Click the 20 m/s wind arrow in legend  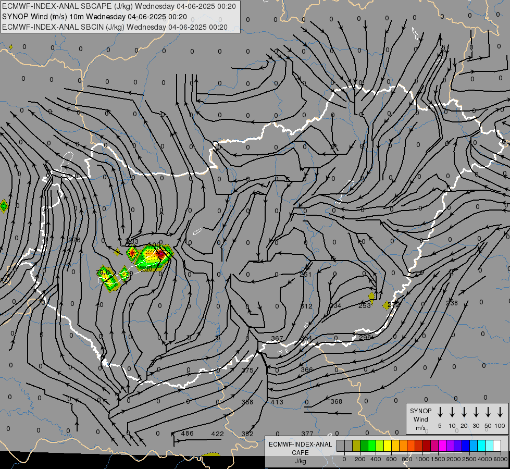[x=464, y=412]
